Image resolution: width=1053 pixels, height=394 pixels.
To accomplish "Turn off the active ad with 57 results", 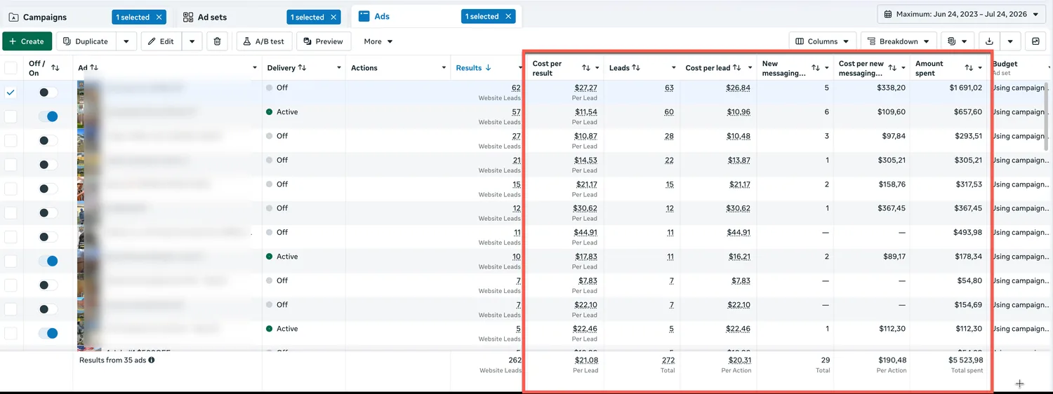I will (48, 116).
